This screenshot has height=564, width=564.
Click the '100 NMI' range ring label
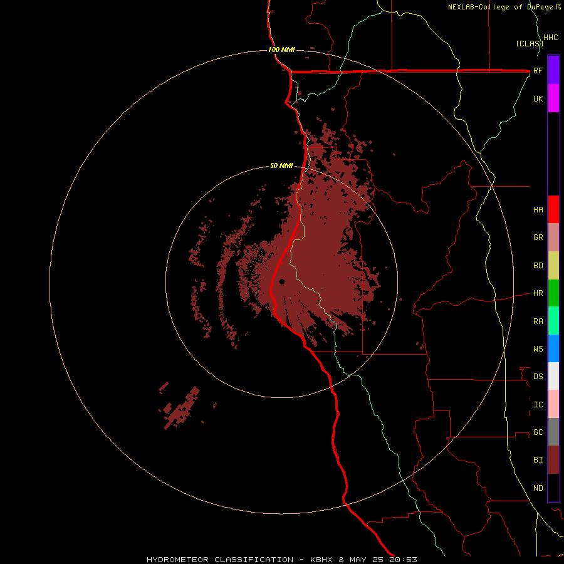(x=281, y=50)
